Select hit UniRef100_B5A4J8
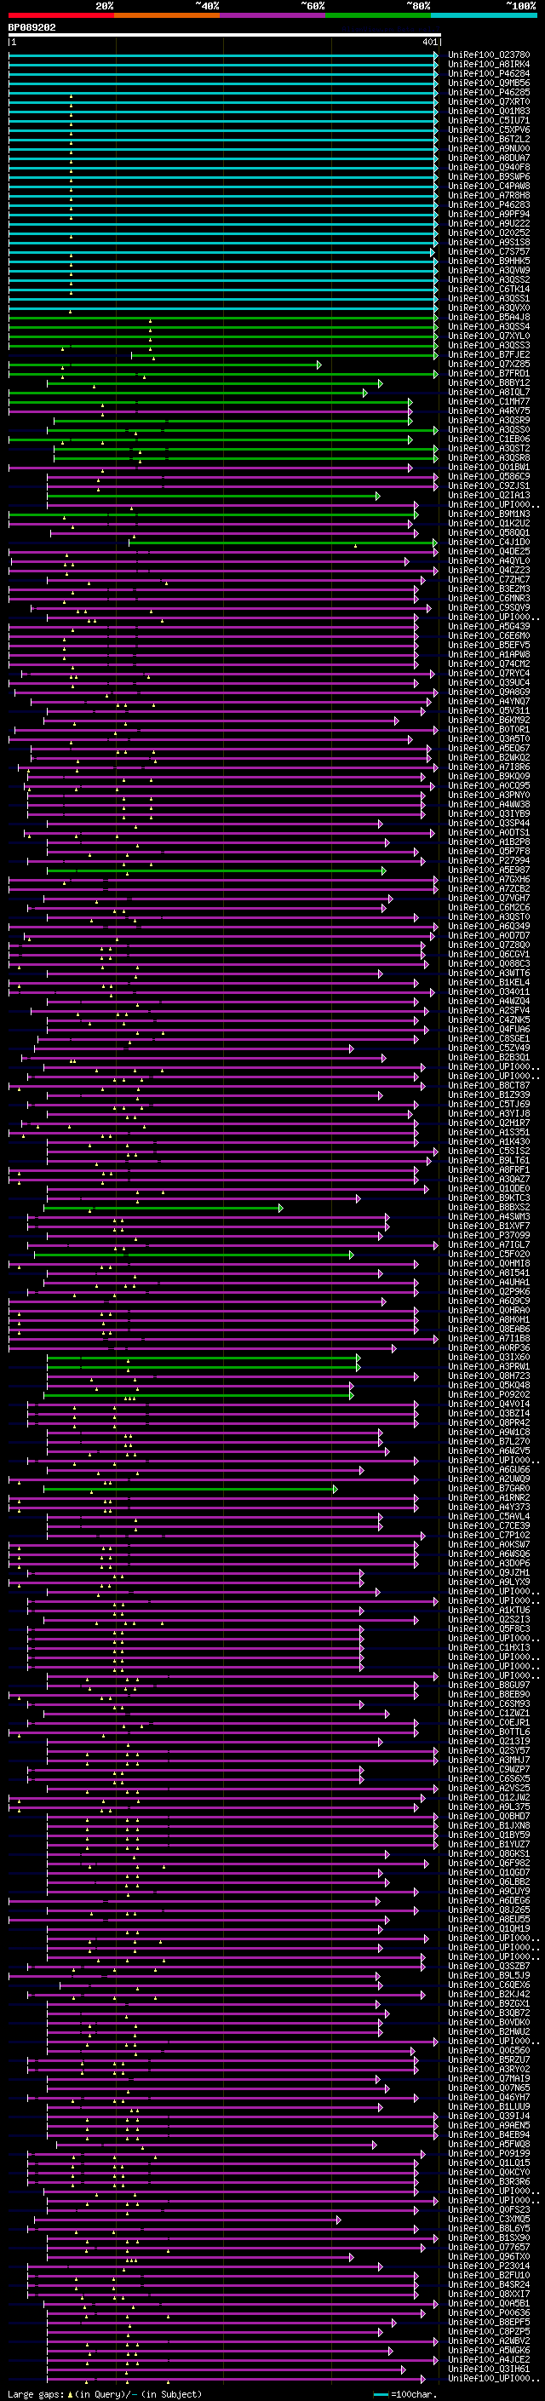The height and width of the screenshot is (2401, 545). click(x=488, y=317)
